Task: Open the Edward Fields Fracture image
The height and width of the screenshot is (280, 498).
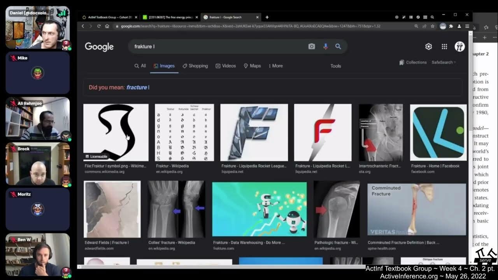Action: (x=112, y=209)
